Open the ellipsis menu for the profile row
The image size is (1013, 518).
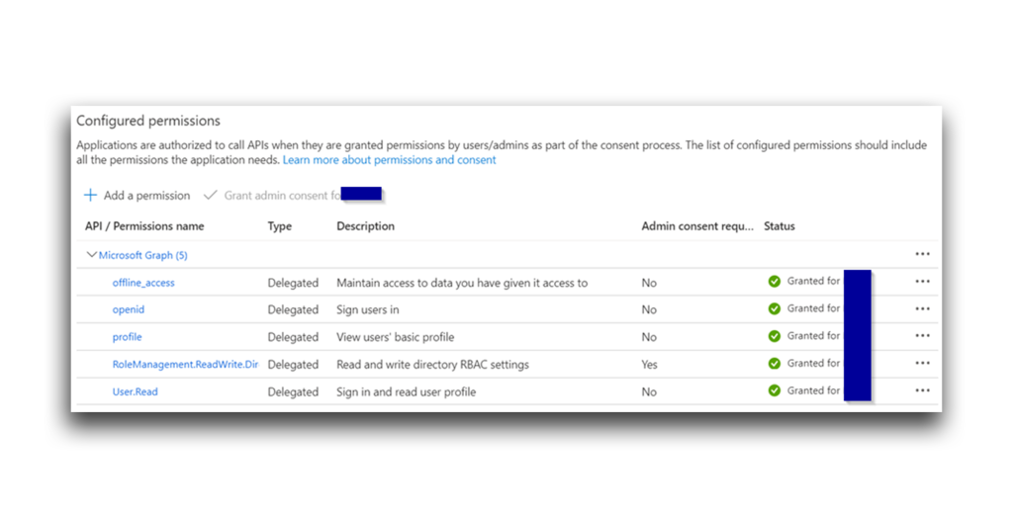[923, 336]
